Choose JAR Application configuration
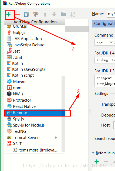115x171 pixels. tap(35, 39)
